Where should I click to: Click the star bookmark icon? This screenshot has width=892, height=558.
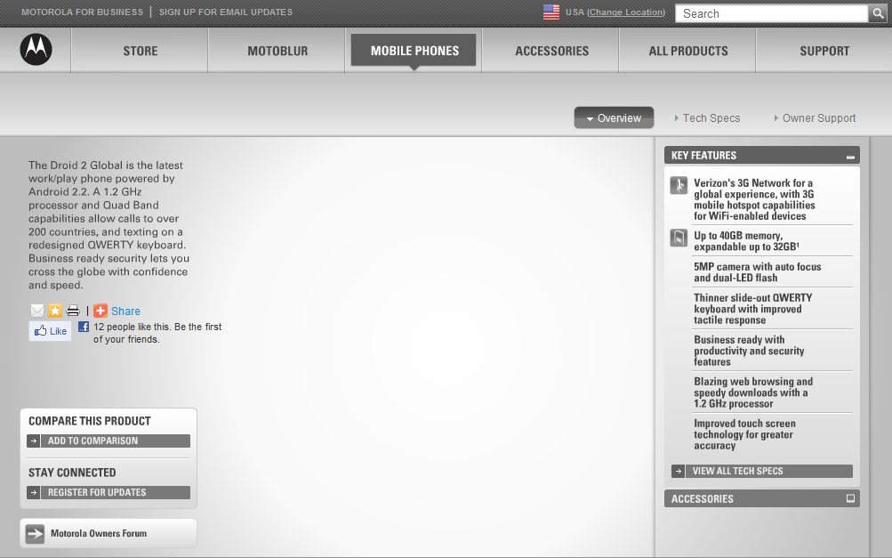pos(54,311)
